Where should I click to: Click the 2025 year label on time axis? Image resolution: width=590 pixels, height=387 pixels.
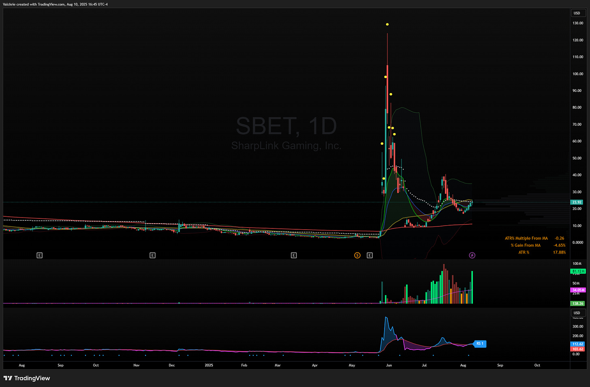(x=209, y=365)
